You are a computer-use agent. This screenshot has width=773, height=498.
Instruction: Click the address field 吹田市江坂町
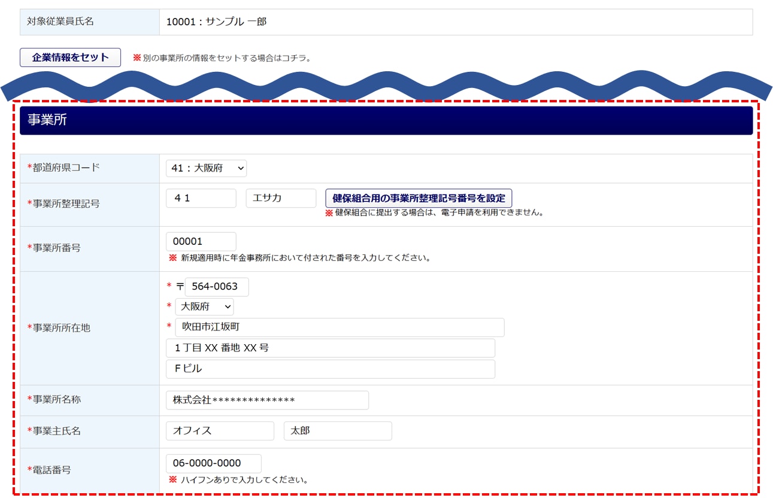click(x=339, y=327)
